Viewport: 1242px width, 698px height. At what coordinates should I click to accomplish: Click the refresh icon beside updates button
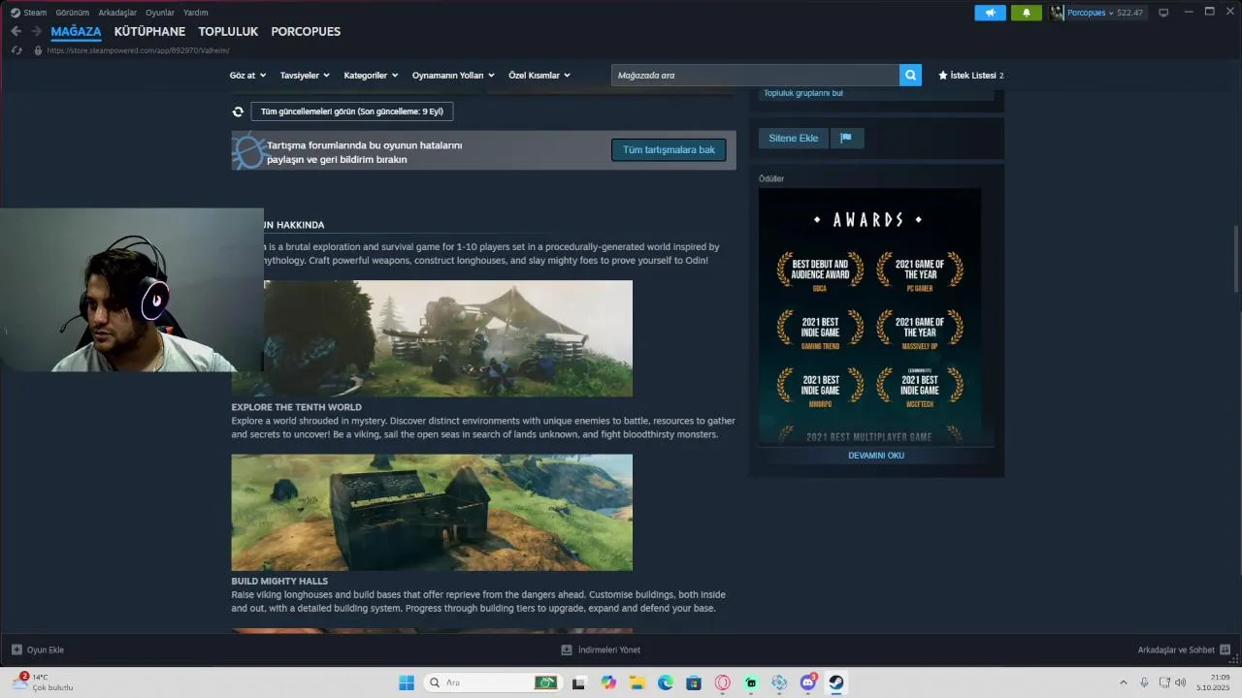coord(238,111)
